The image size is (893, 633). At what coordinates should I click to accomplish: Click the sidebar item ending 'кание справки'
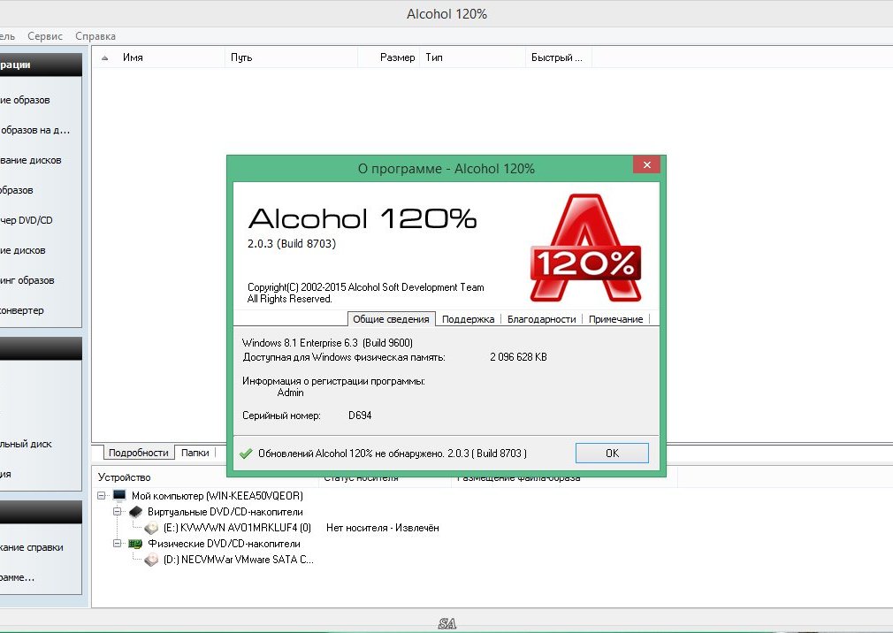(x=31, y=547)
